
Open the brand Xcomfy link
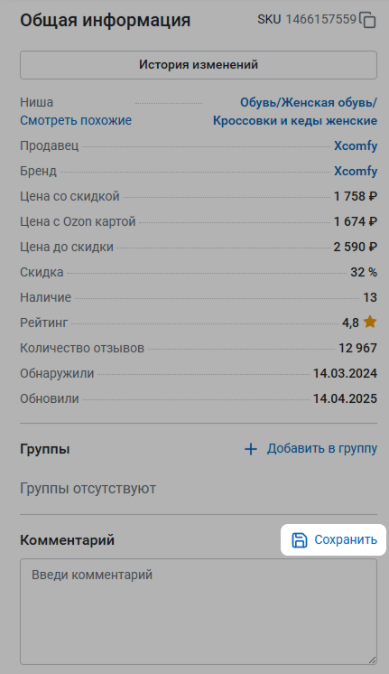[x=356, y=171]
